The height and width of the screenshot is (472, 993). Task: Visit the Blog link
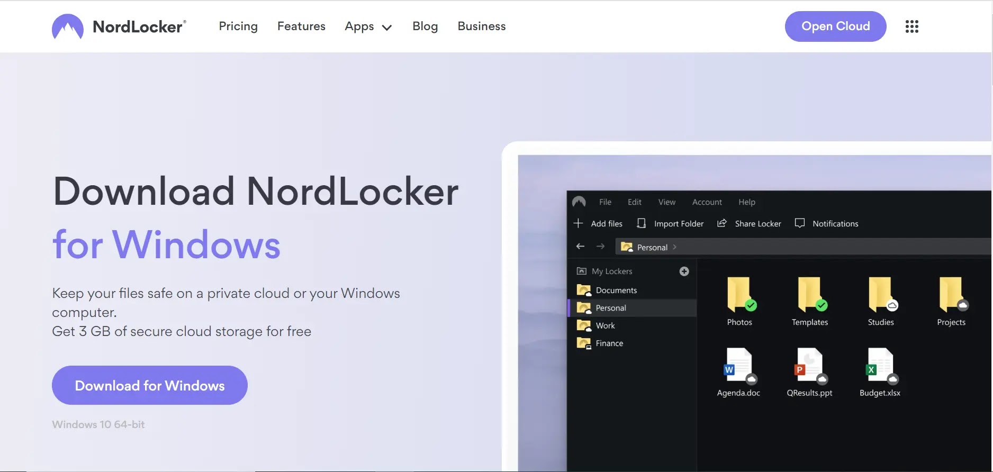tap(425, 26)
